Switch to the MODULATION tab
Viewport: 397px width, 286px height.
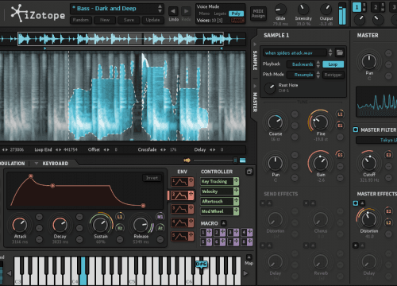tap(12, 164)
